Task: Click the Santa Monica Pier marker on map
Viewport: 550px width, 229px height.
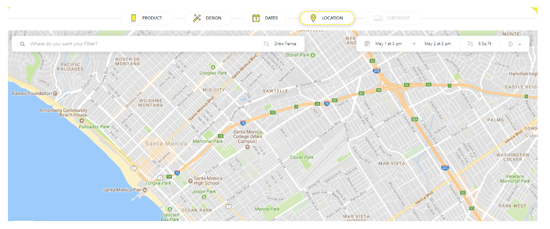Action: click(x=145, y=191)
